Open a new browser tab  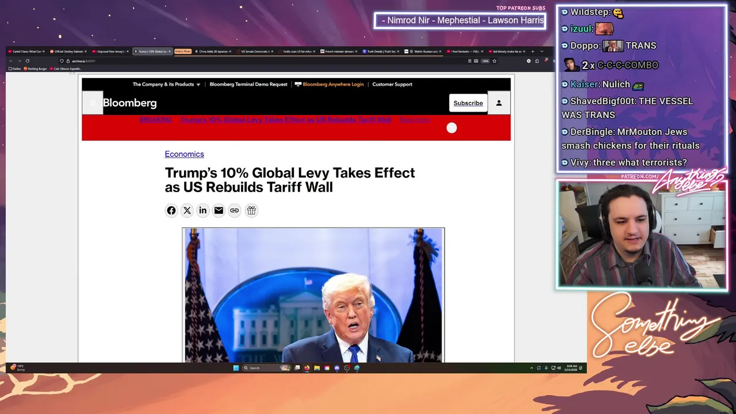(532, 52)
